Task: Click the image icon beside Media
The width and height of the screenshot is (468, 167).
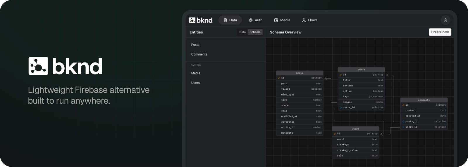Action: [276, 20]
